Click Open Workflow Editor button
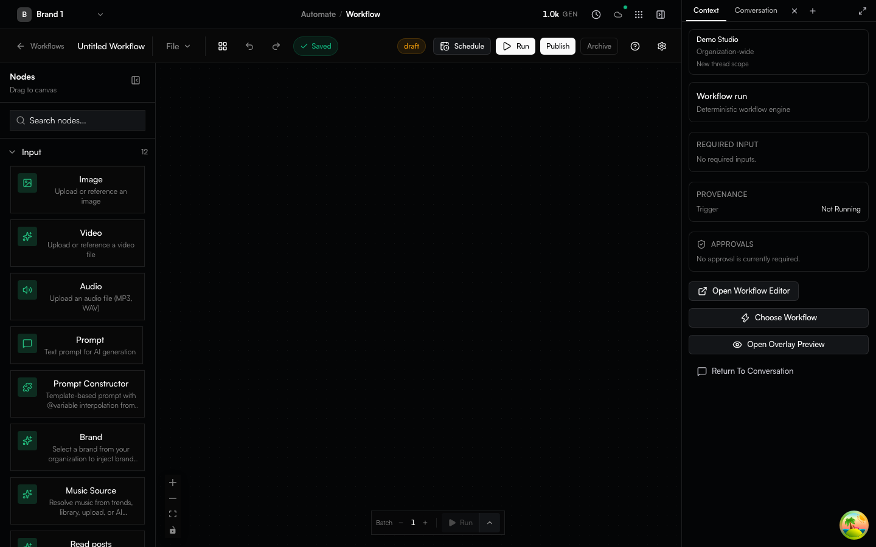Screen dimensions: 876x547 pos(743,291)
